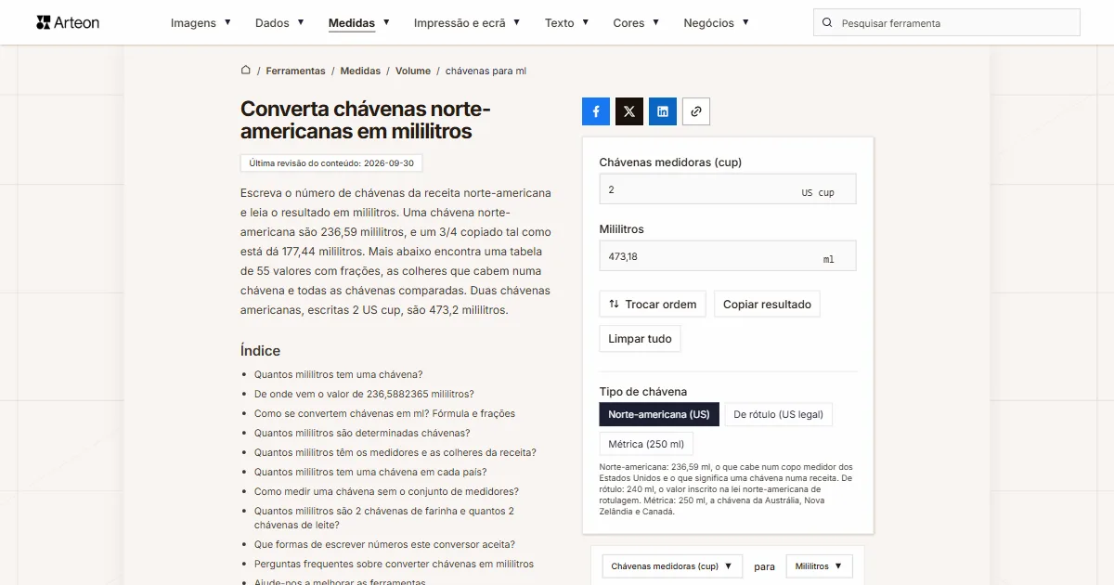This screenshot has width=1114, height=585.
Task: Open '2 chávenas de farinha' index link
Action: 384,518
